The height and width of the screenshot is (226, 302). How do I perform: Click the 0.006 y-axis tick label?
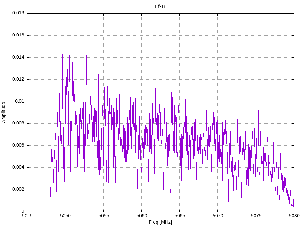coord(18,145)
